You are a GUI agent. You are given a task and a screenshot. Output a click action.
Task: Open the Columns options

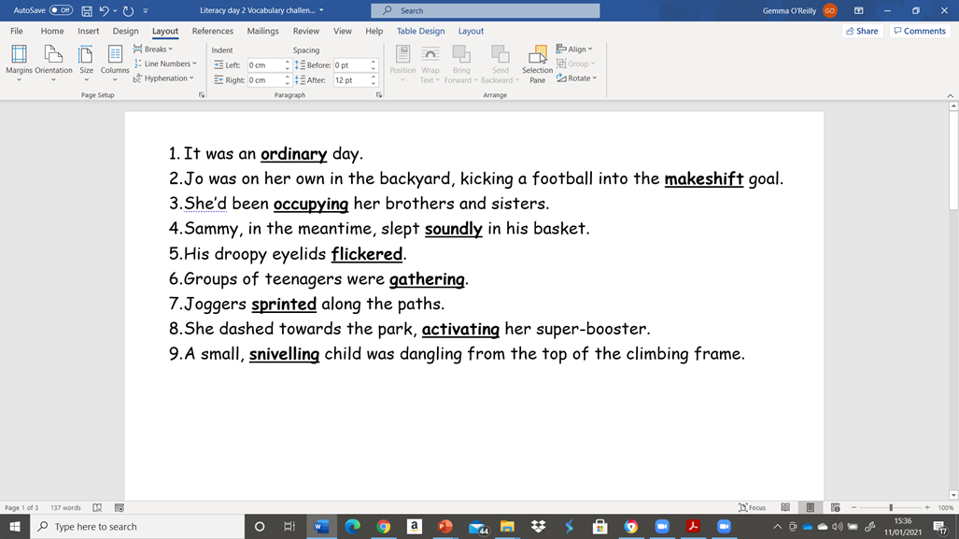pyautogui.click(x=114, y=64)
